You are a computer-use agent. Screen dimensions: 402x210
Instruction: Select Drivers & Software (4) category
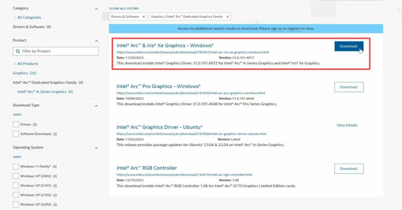coord(32,27)
